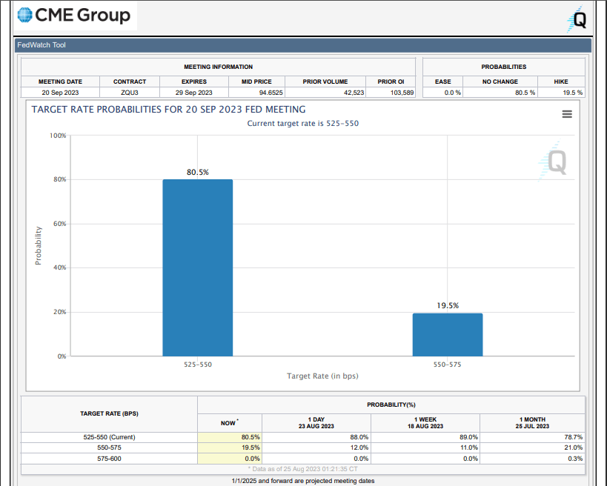Click the EXPIRES column header
This screenshot has height=486, width=607.
(194, 81)
